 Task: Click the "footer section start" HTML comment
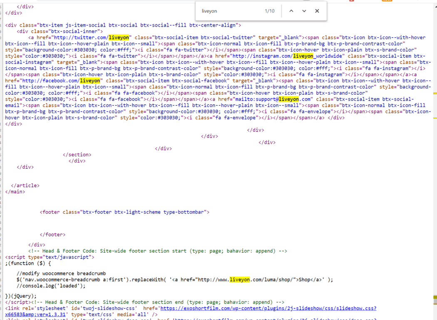click(x=157, y=251)
